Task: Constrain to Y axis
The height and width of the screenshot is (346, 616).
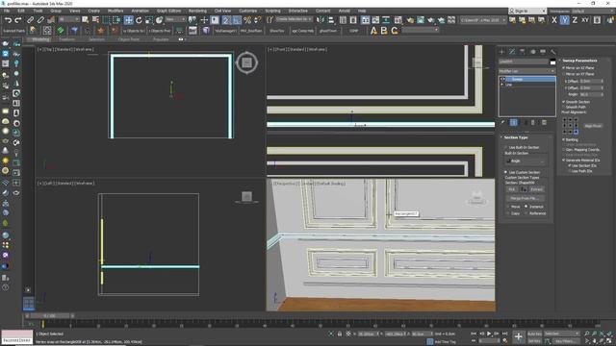Action: coord(565,20)
